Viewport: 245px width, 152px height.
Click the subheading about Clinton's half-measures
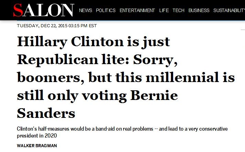(122, 129)
